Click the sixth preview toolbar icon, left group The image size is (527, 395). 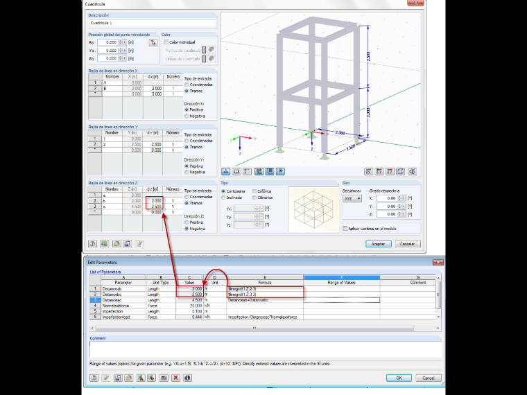280,172
